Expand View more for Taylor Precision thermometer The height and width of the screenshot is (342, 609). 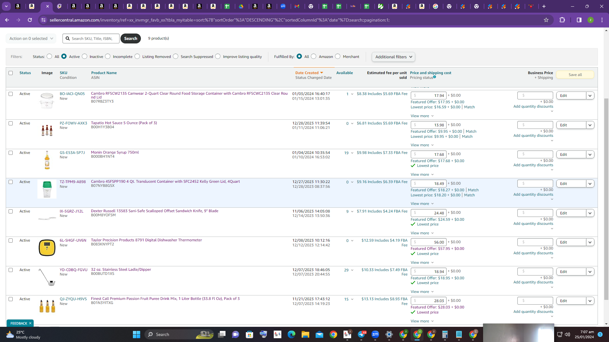(x=422, y=263)
